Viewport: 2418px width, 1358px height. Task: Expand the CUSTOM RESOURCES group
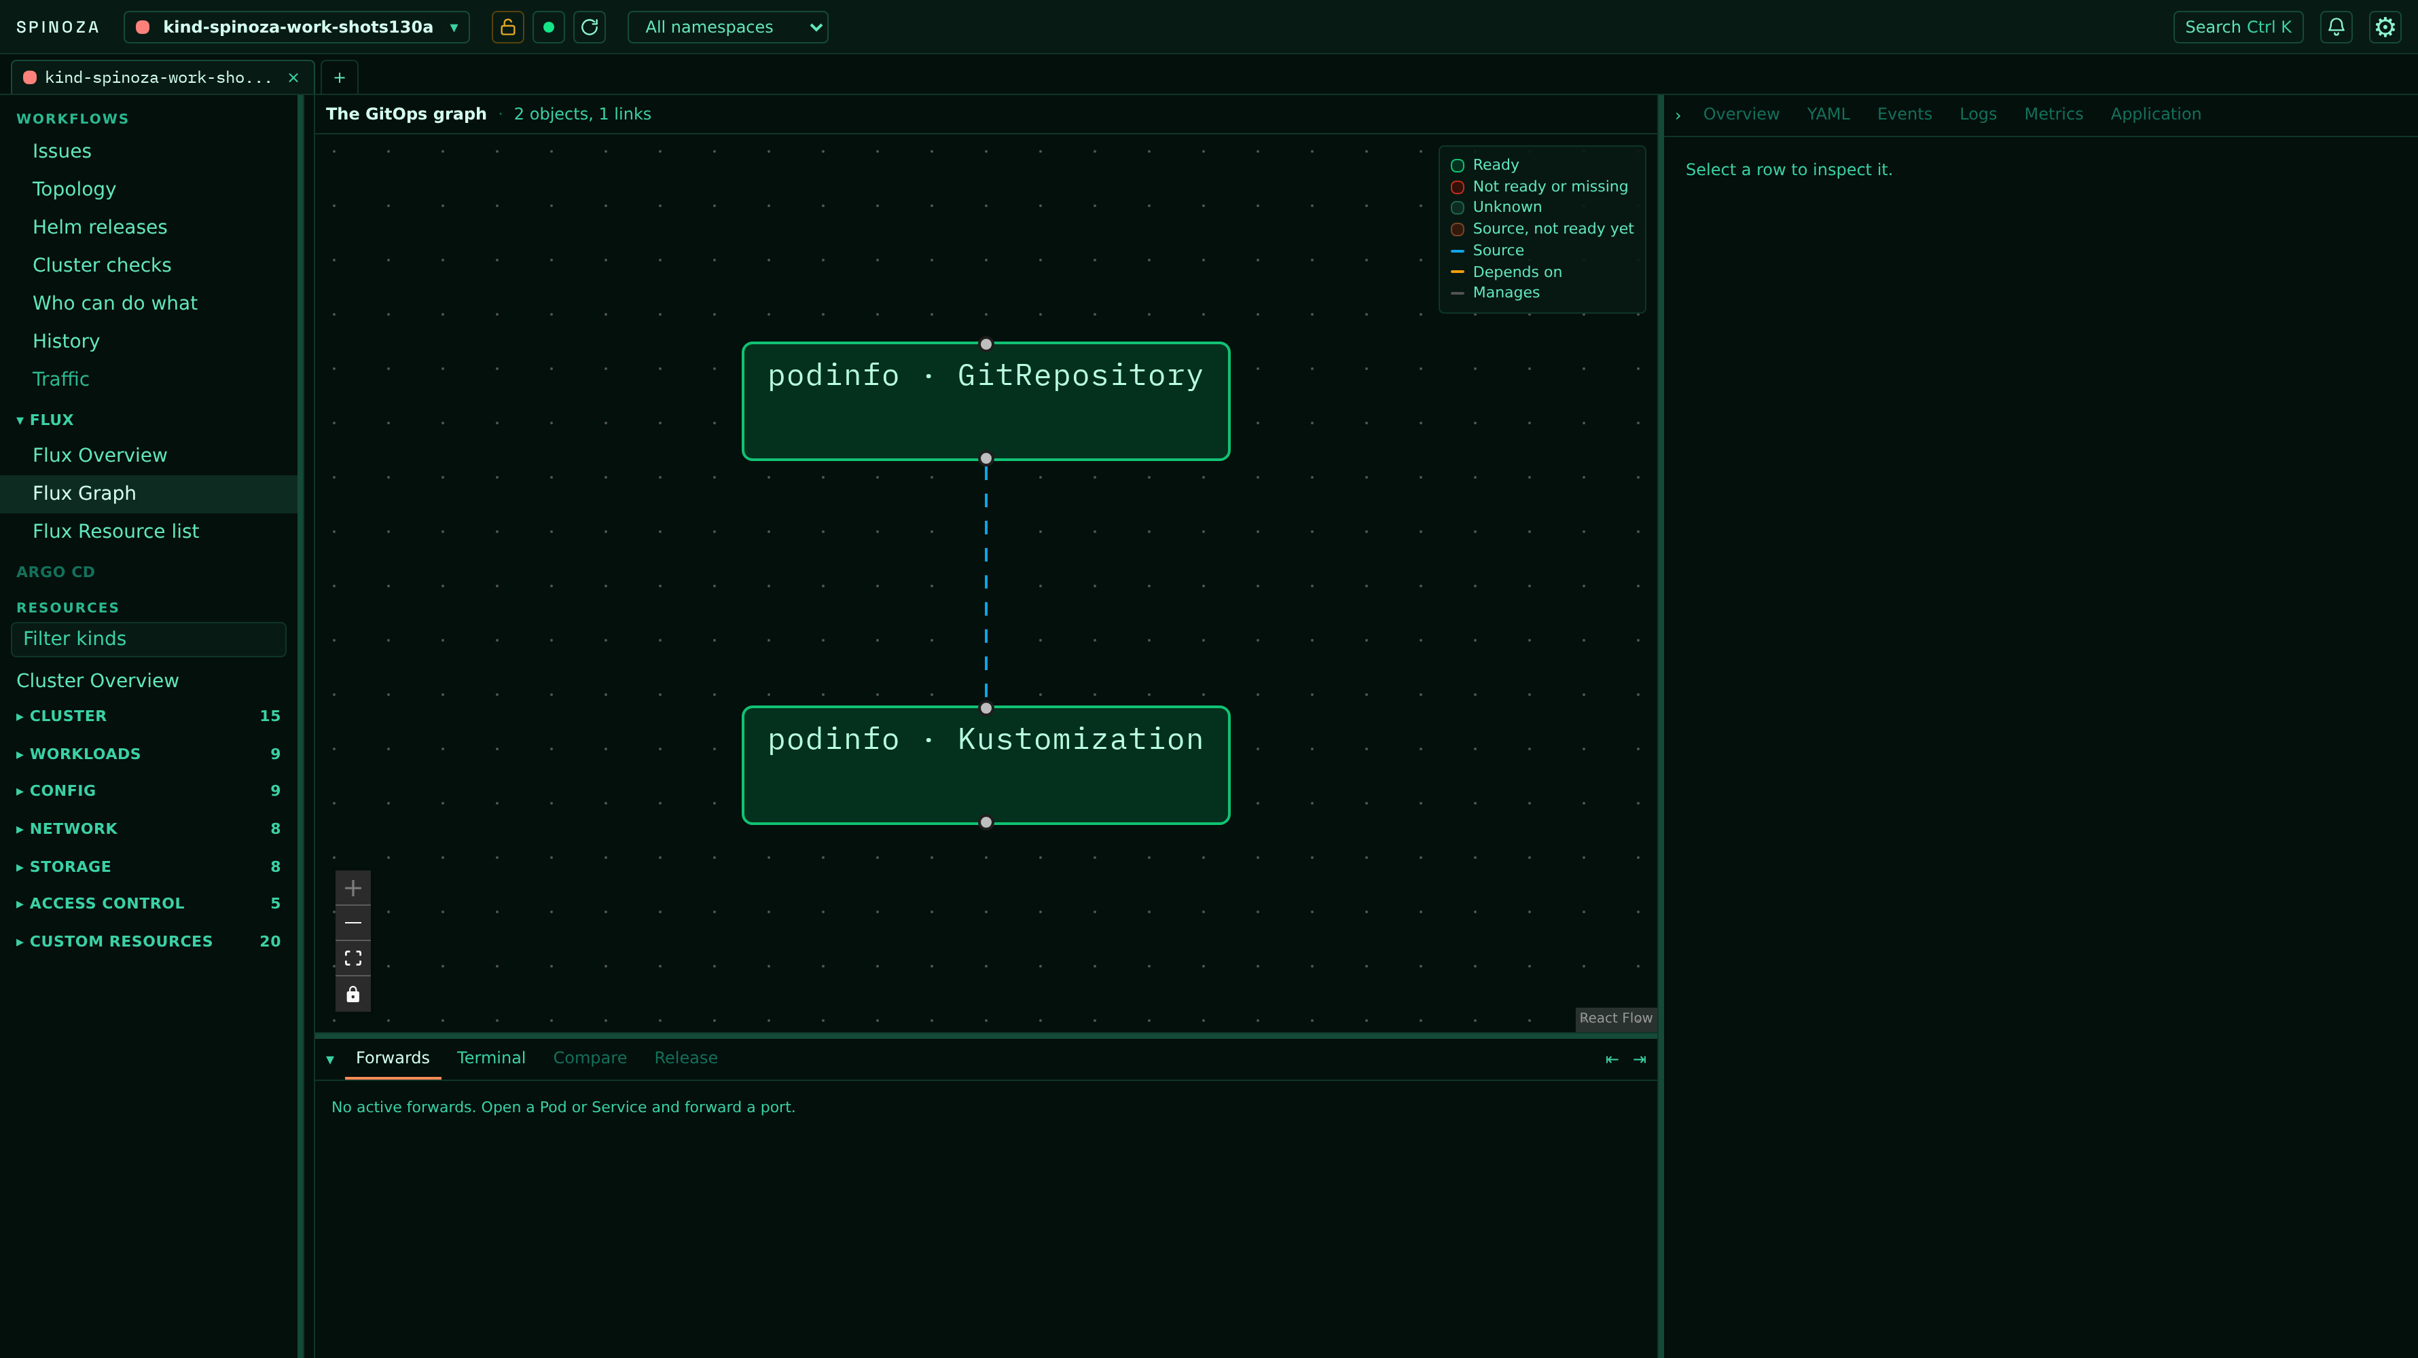[148, 941]
